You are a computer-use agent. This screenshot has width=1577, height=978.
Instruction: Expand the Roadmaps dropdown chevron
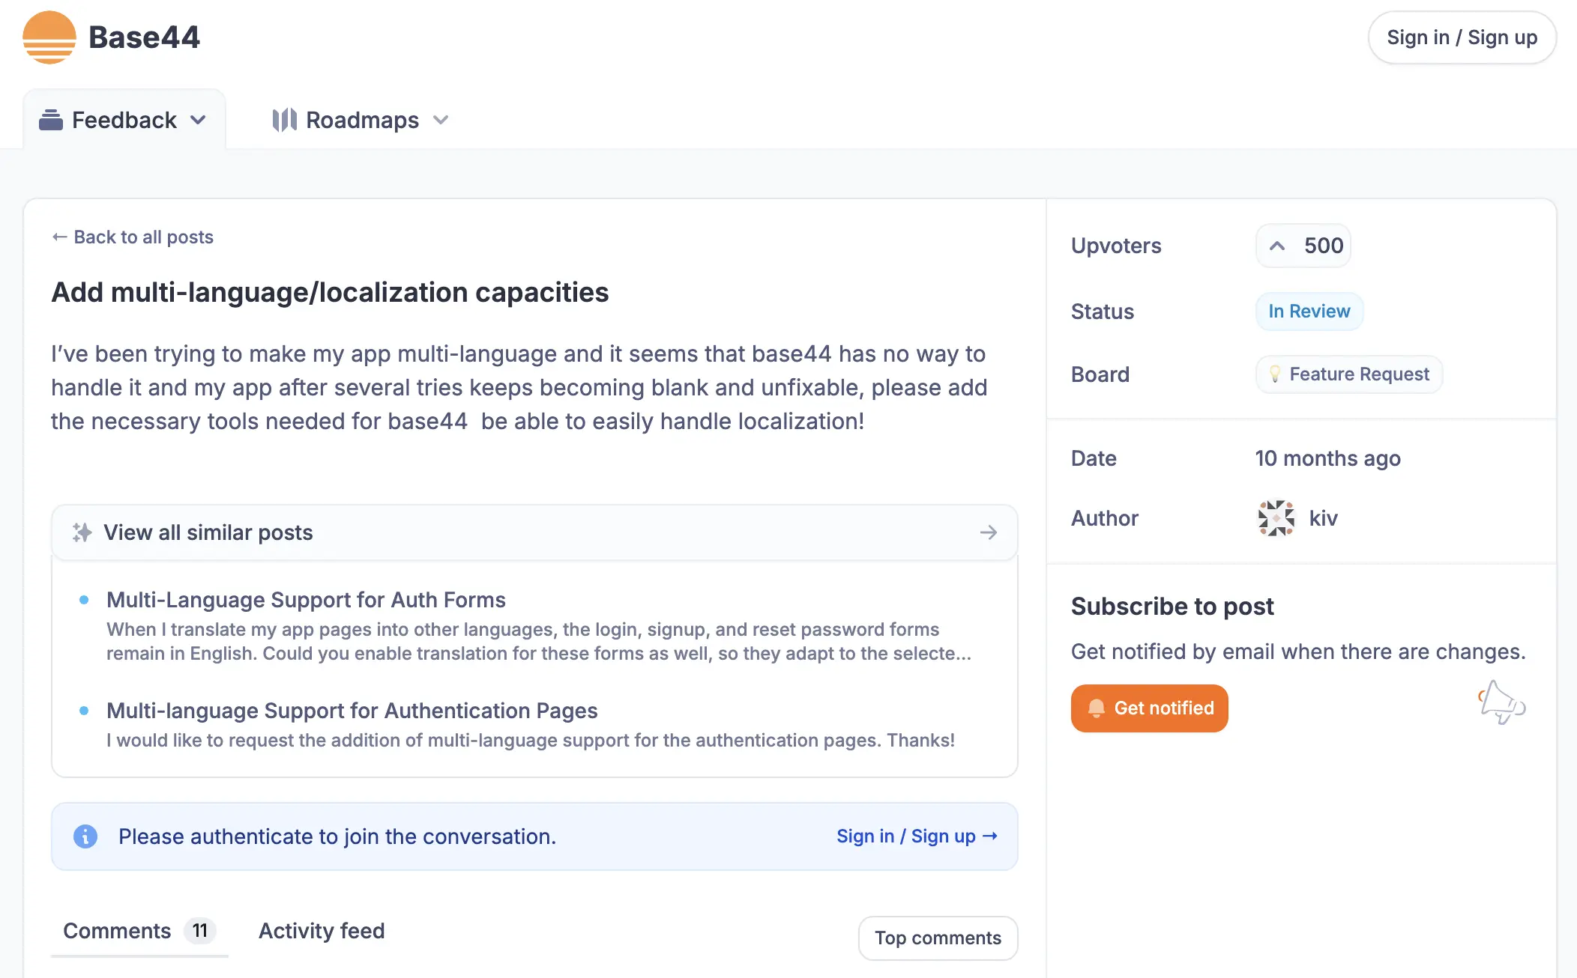441,120
